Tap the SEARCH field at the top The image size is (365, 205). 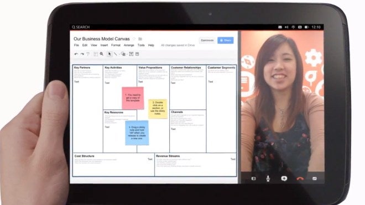81,27
